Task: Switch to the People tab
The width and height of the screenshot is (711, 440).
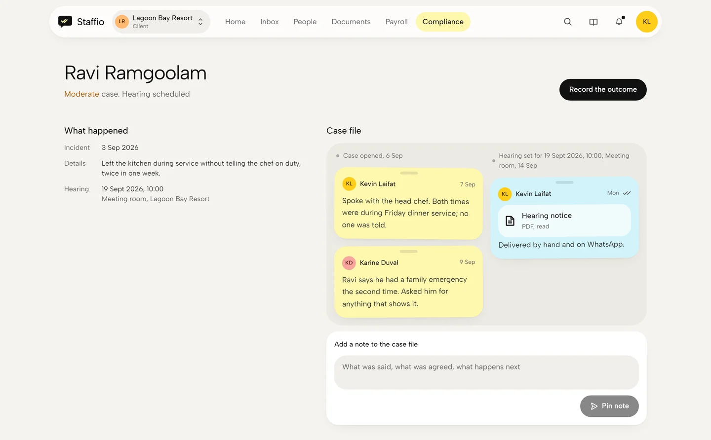Action: coord(305,22)
